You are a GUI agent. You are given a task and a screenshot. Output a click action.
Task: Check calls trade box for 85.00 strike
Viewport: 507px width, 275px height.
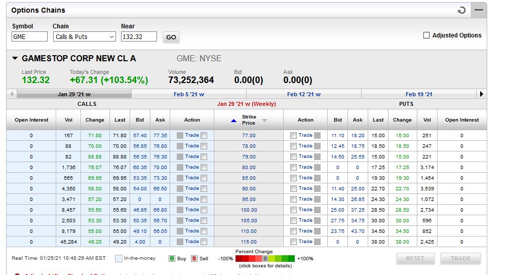(204, 178)
